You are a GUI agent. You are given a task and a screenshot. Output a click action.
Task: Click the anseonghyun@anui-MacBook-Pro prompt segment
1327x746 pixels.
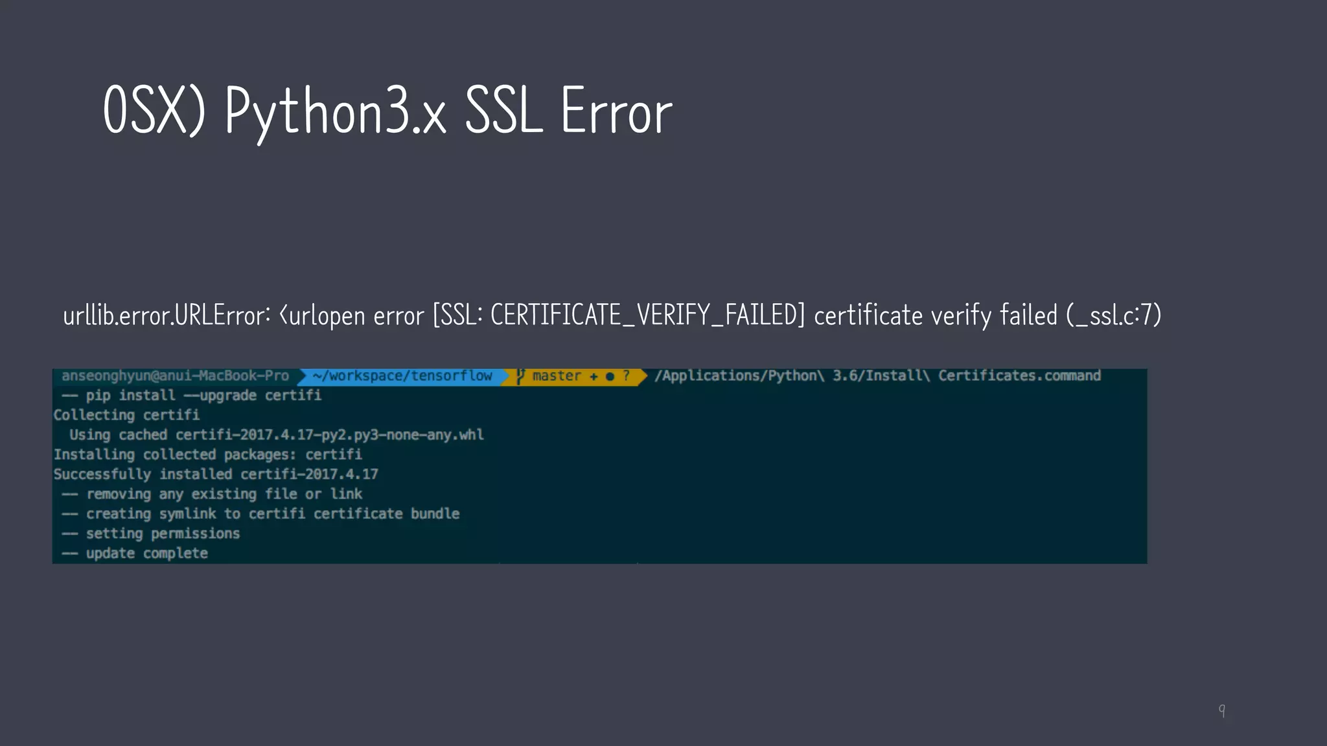175,376
